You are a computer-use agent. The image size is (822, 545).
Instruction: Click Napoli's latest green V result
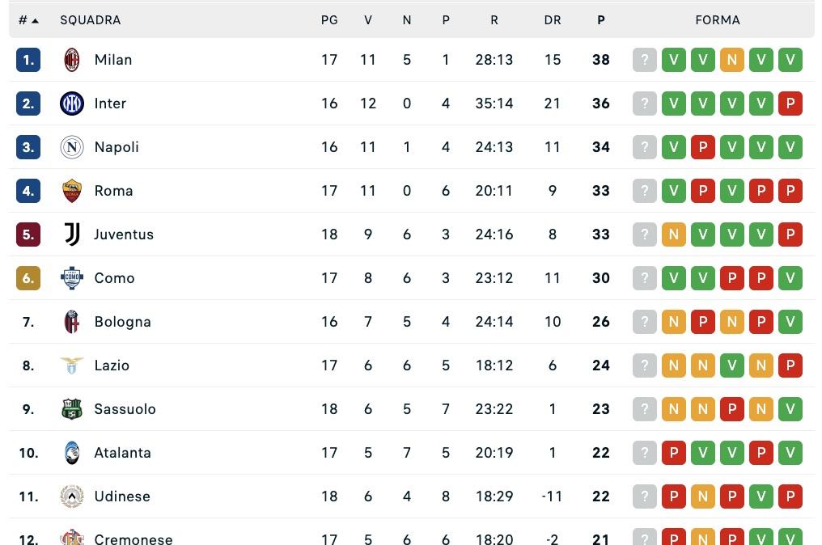pos(790,146)
